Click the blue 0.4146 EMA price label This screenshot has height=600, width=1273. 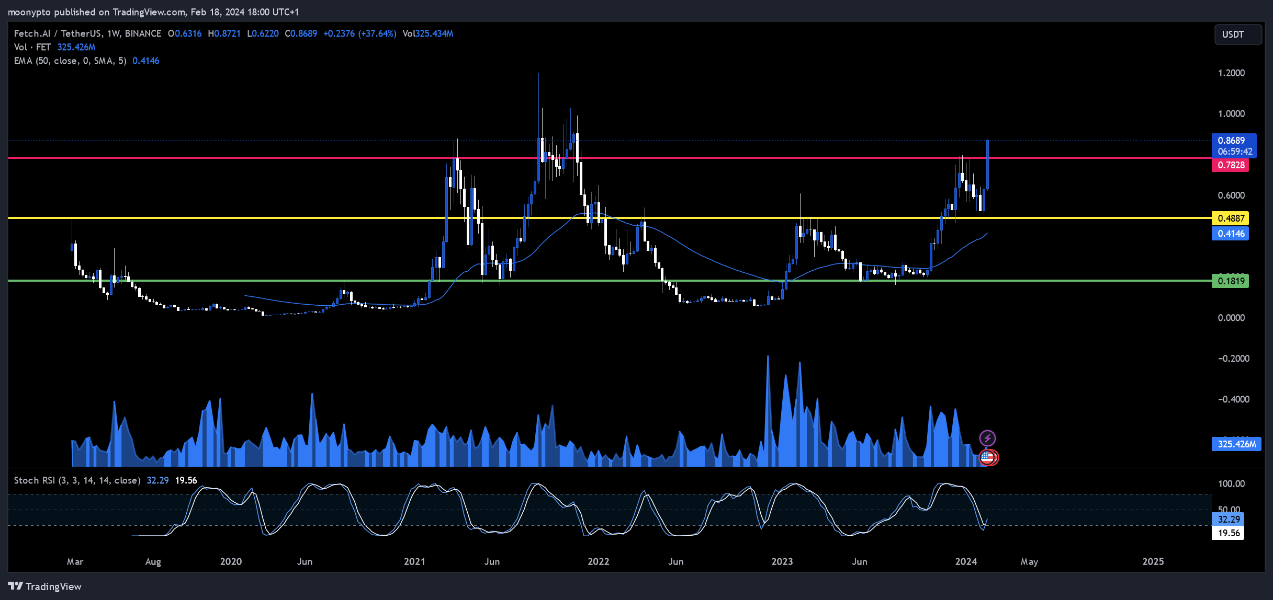pyautogui.click(x=1231, y=234)
